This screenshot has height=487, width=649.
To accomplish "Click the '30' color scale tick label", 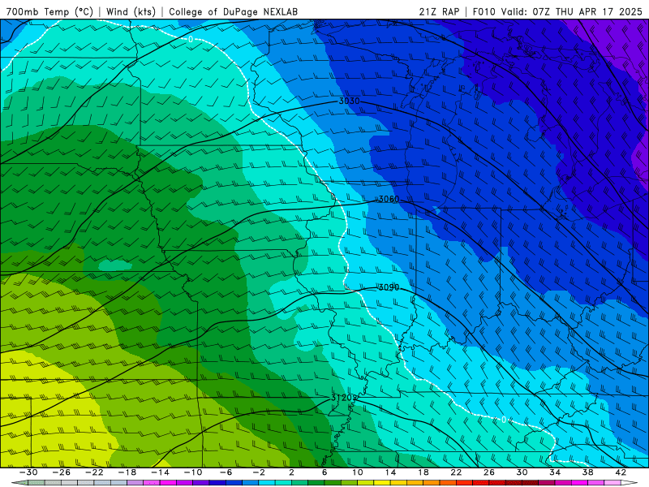I will point(522,472).
